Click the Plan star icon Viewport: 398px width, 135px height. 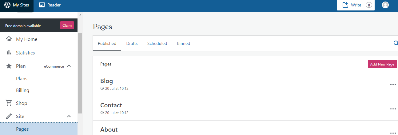pos(9,66)
